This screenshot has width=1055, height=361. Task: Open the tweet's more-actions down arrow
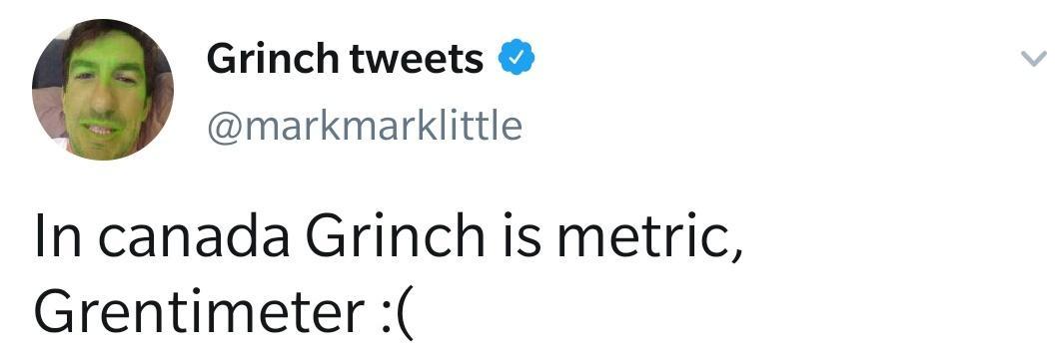click(x=1033, y=60)
